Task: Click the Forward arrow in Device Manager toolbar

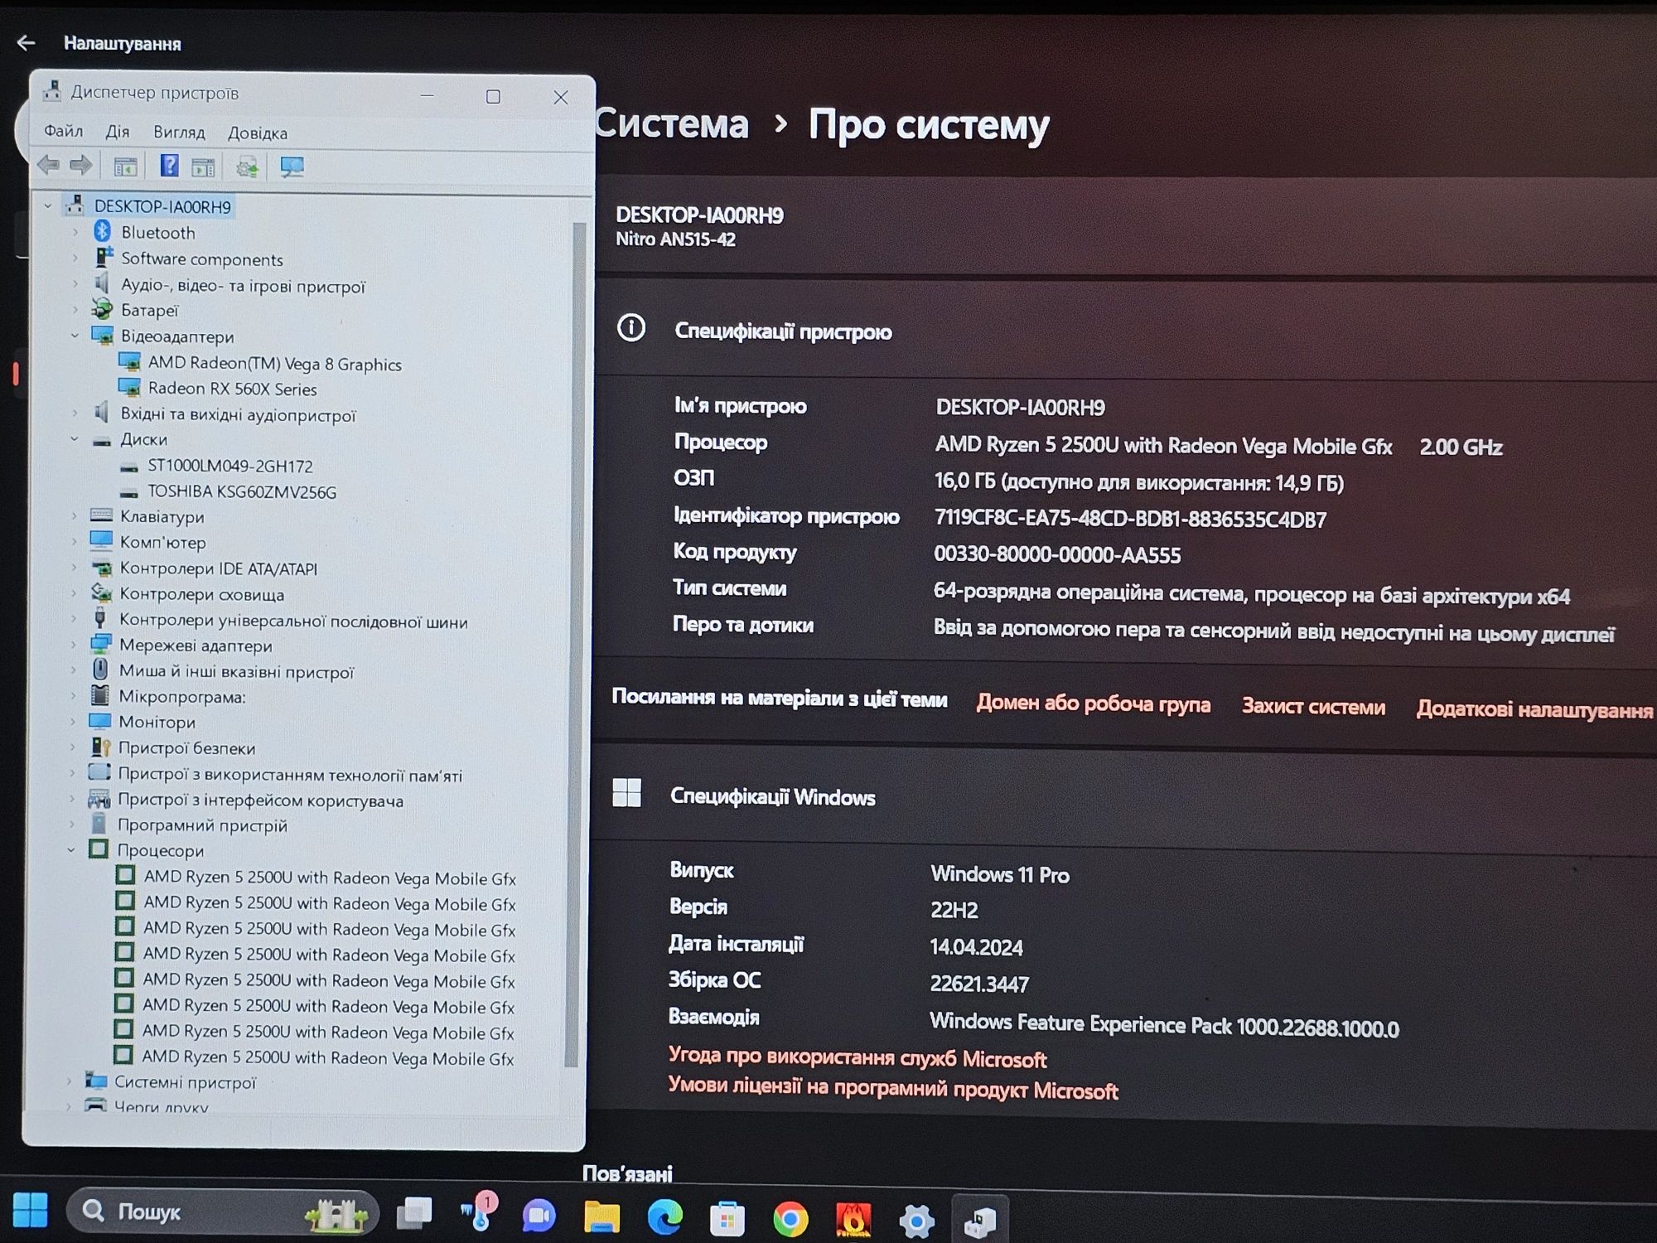Action: tap(80, 166)
